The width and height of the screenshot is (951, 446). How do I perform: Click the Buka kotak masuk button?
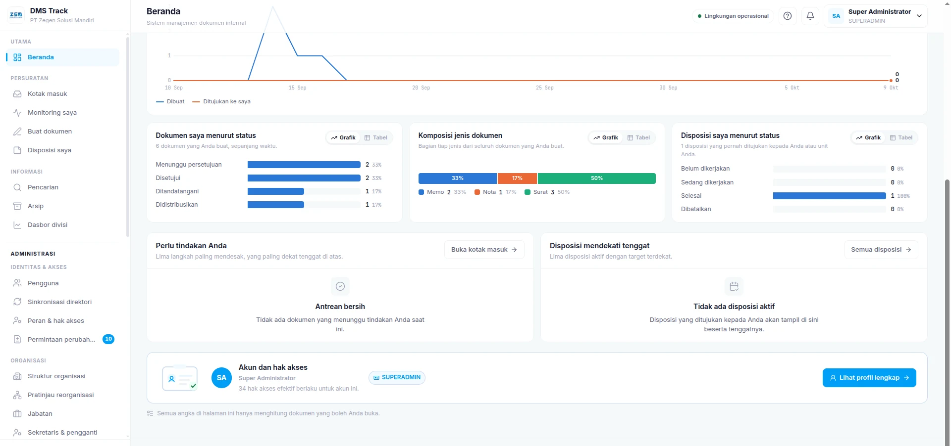pyautogui.click(x=484, y=250)
